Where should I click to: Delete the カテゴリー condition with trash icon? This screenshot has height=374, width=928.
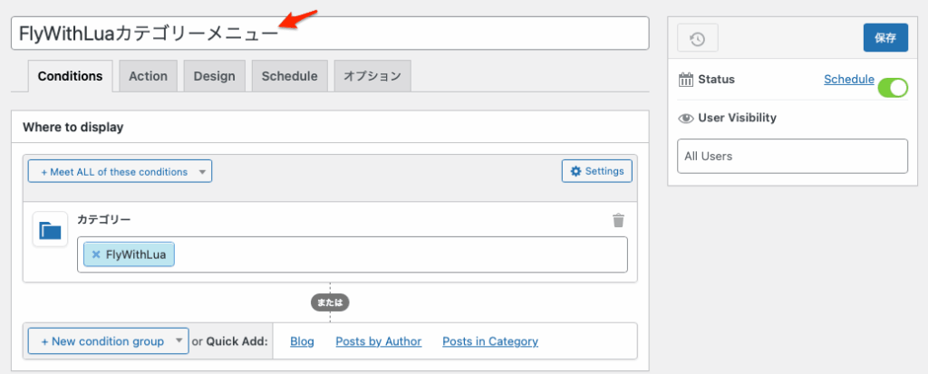pyautogui.click(x=618, y=220)
